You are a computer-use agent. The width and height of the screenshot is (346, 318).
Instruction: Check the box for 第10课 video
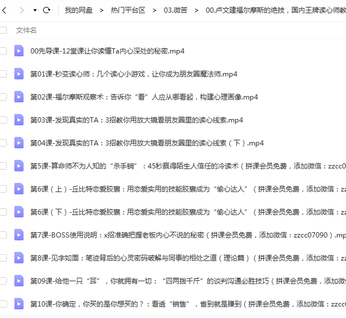(3, 304)
